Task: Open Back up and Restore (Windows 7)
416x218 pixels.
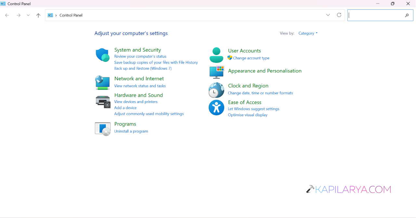Action: pos(143,68)
